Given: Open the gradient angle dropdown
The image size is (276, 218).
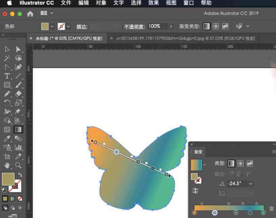Looking at the screenshot, I should click(251, 183).
